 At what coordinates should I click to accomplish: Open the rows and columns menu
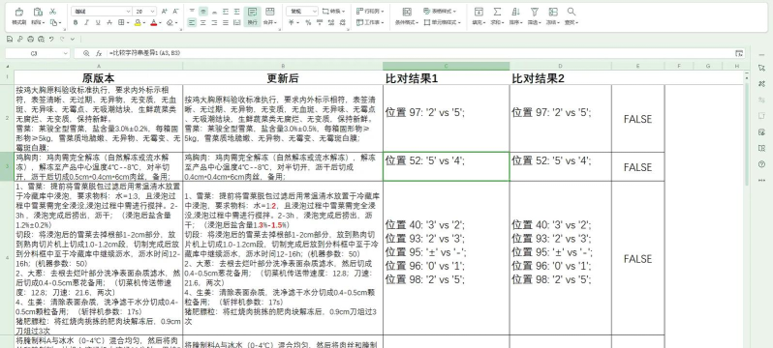pyautogui.click(x=370, y=11)
